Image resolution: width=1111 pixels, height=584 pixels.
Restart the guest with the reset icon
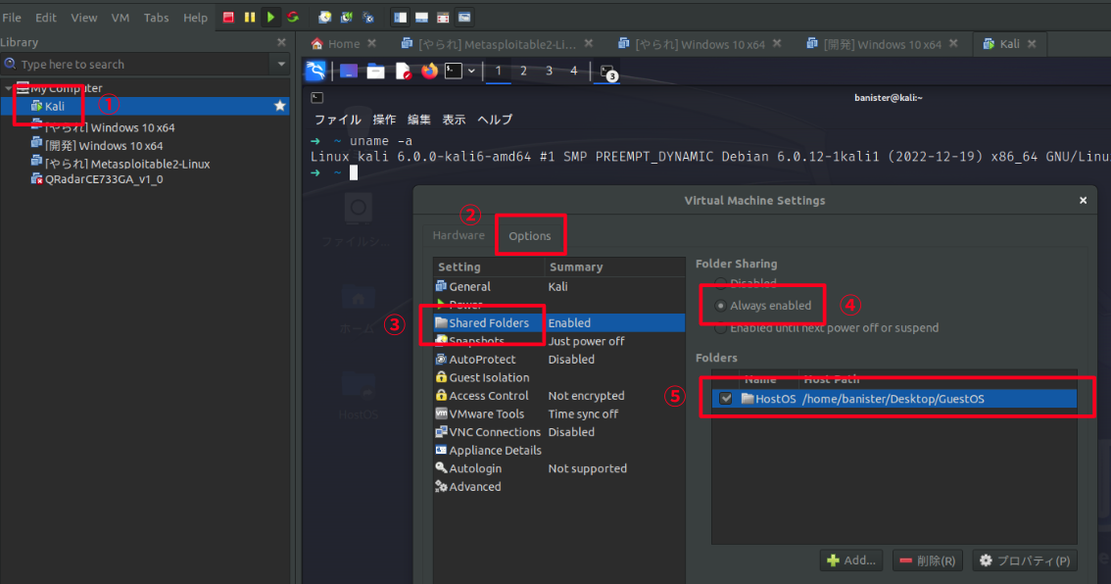tap(293, 17)
